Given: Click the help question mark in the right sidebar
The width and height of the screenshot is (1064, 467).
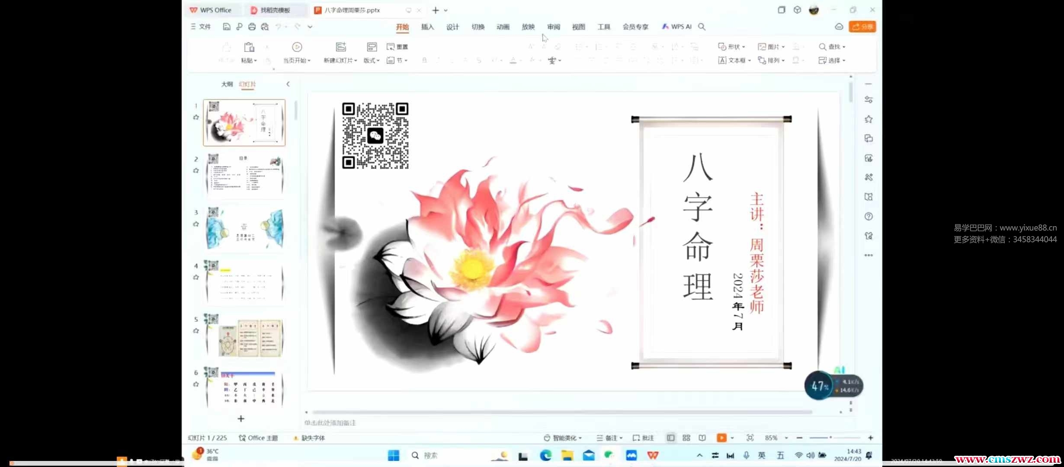Looking at the screenshot, I should [869, 217].
